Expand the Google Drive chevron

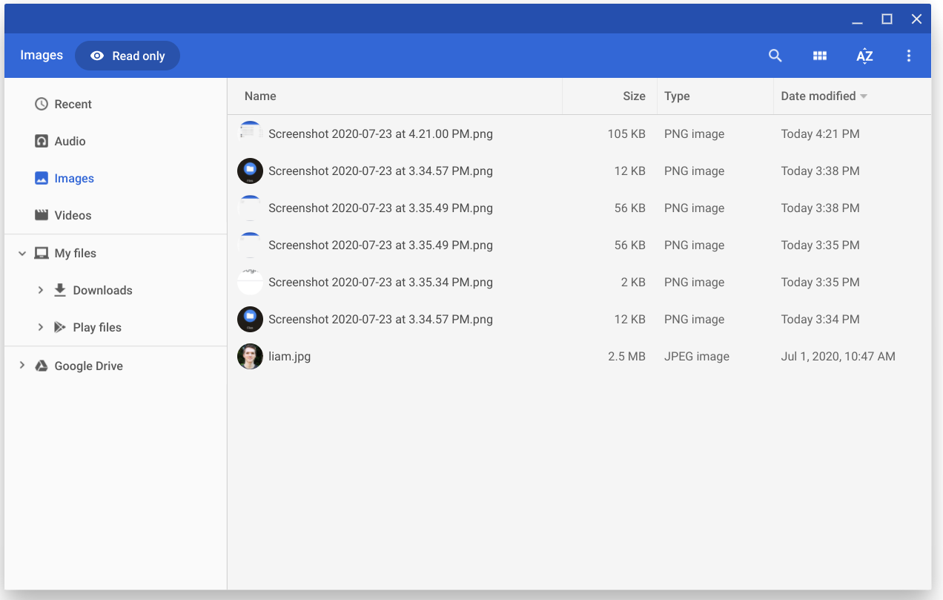tap(22, 366)
